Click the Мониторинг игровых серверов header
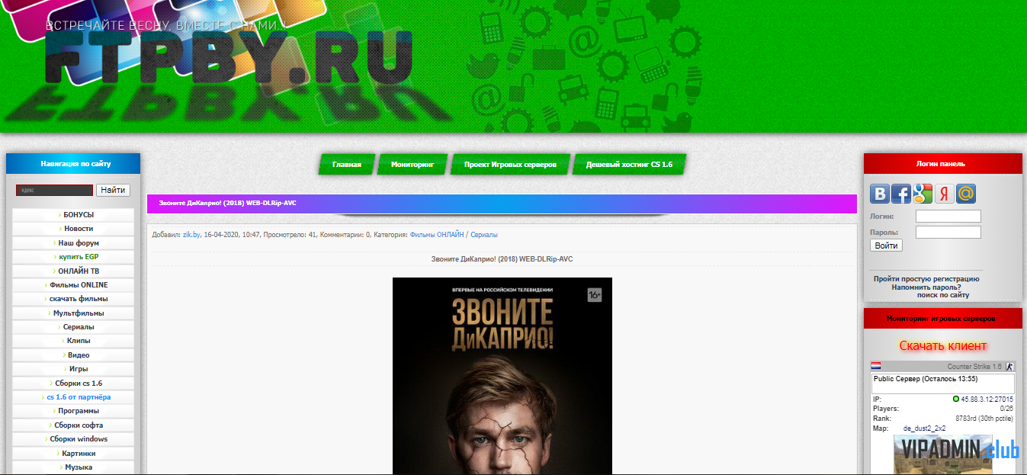1027x475 pixels. 943,319
